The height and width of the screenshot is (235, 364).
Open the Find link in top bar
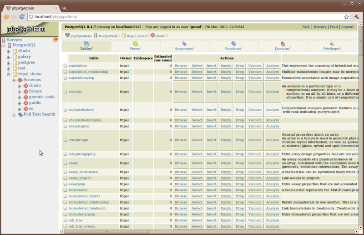334,27
